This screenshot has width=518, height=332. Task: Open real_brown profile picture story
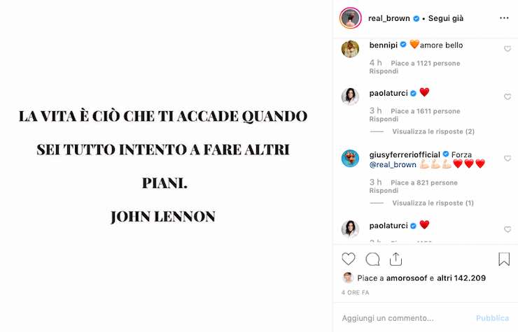point(351,18)
